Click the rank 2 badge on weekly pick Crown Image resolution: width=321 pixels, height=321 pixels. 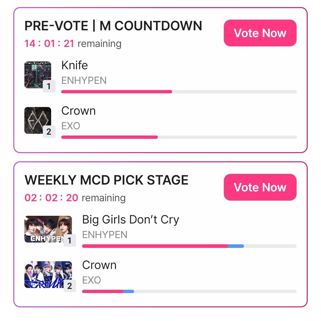pyautogui.click(x=70, y=286)
